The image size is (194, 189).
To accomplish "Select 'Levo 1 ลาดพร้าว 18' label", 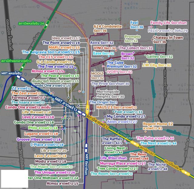I will (x=50, y=156).
